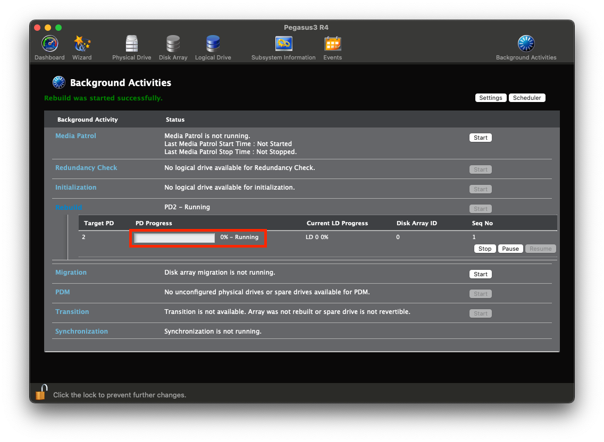
Task: Open the Logical Drive icon
Action: pyautogui.click(x=213, y=44)
